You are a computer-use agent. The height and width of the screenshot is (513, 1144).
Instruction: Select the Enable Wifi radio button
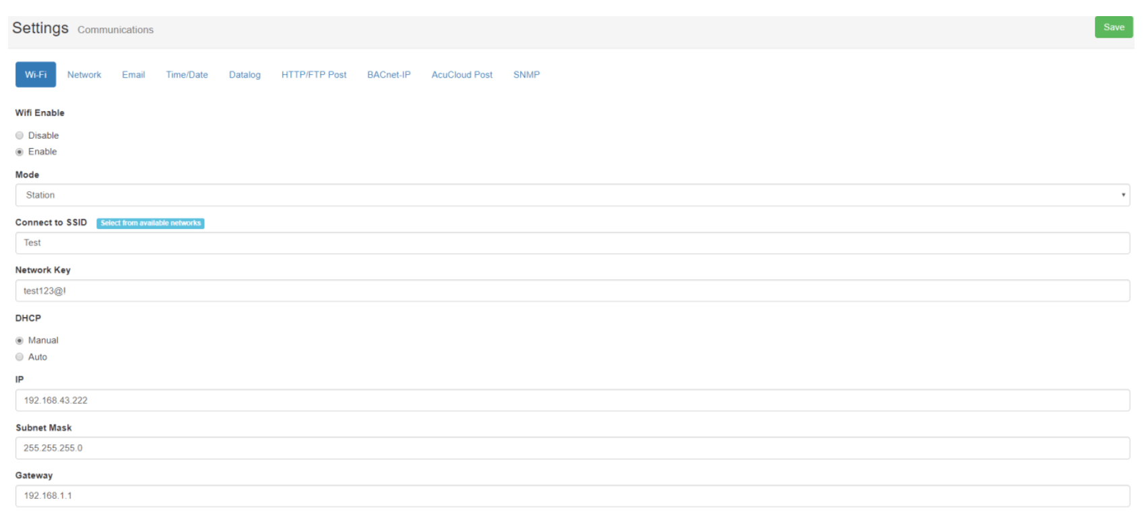(x=20, y=152)
